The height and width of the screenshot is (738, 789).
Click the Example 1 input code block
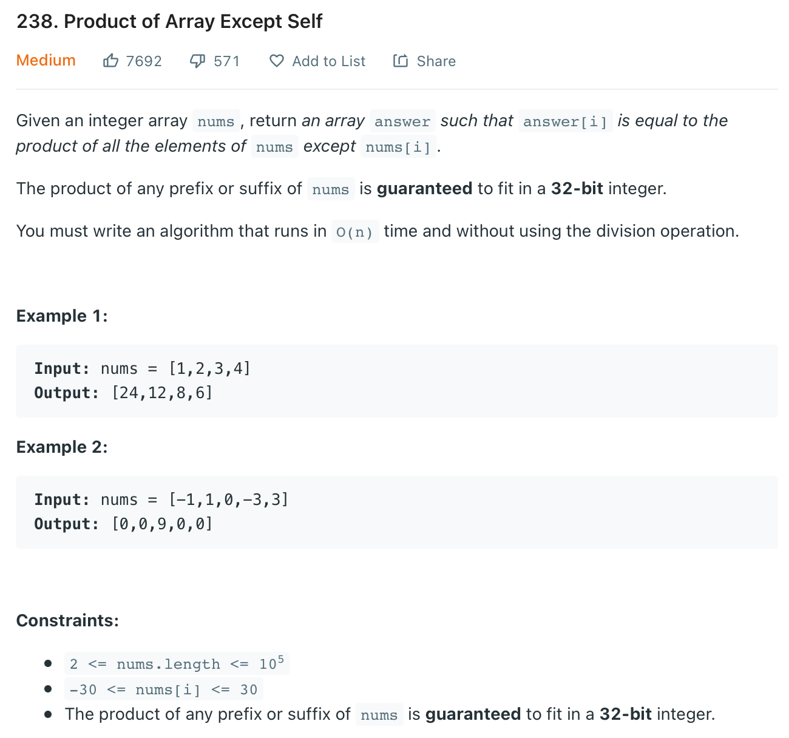coord(143,368)
